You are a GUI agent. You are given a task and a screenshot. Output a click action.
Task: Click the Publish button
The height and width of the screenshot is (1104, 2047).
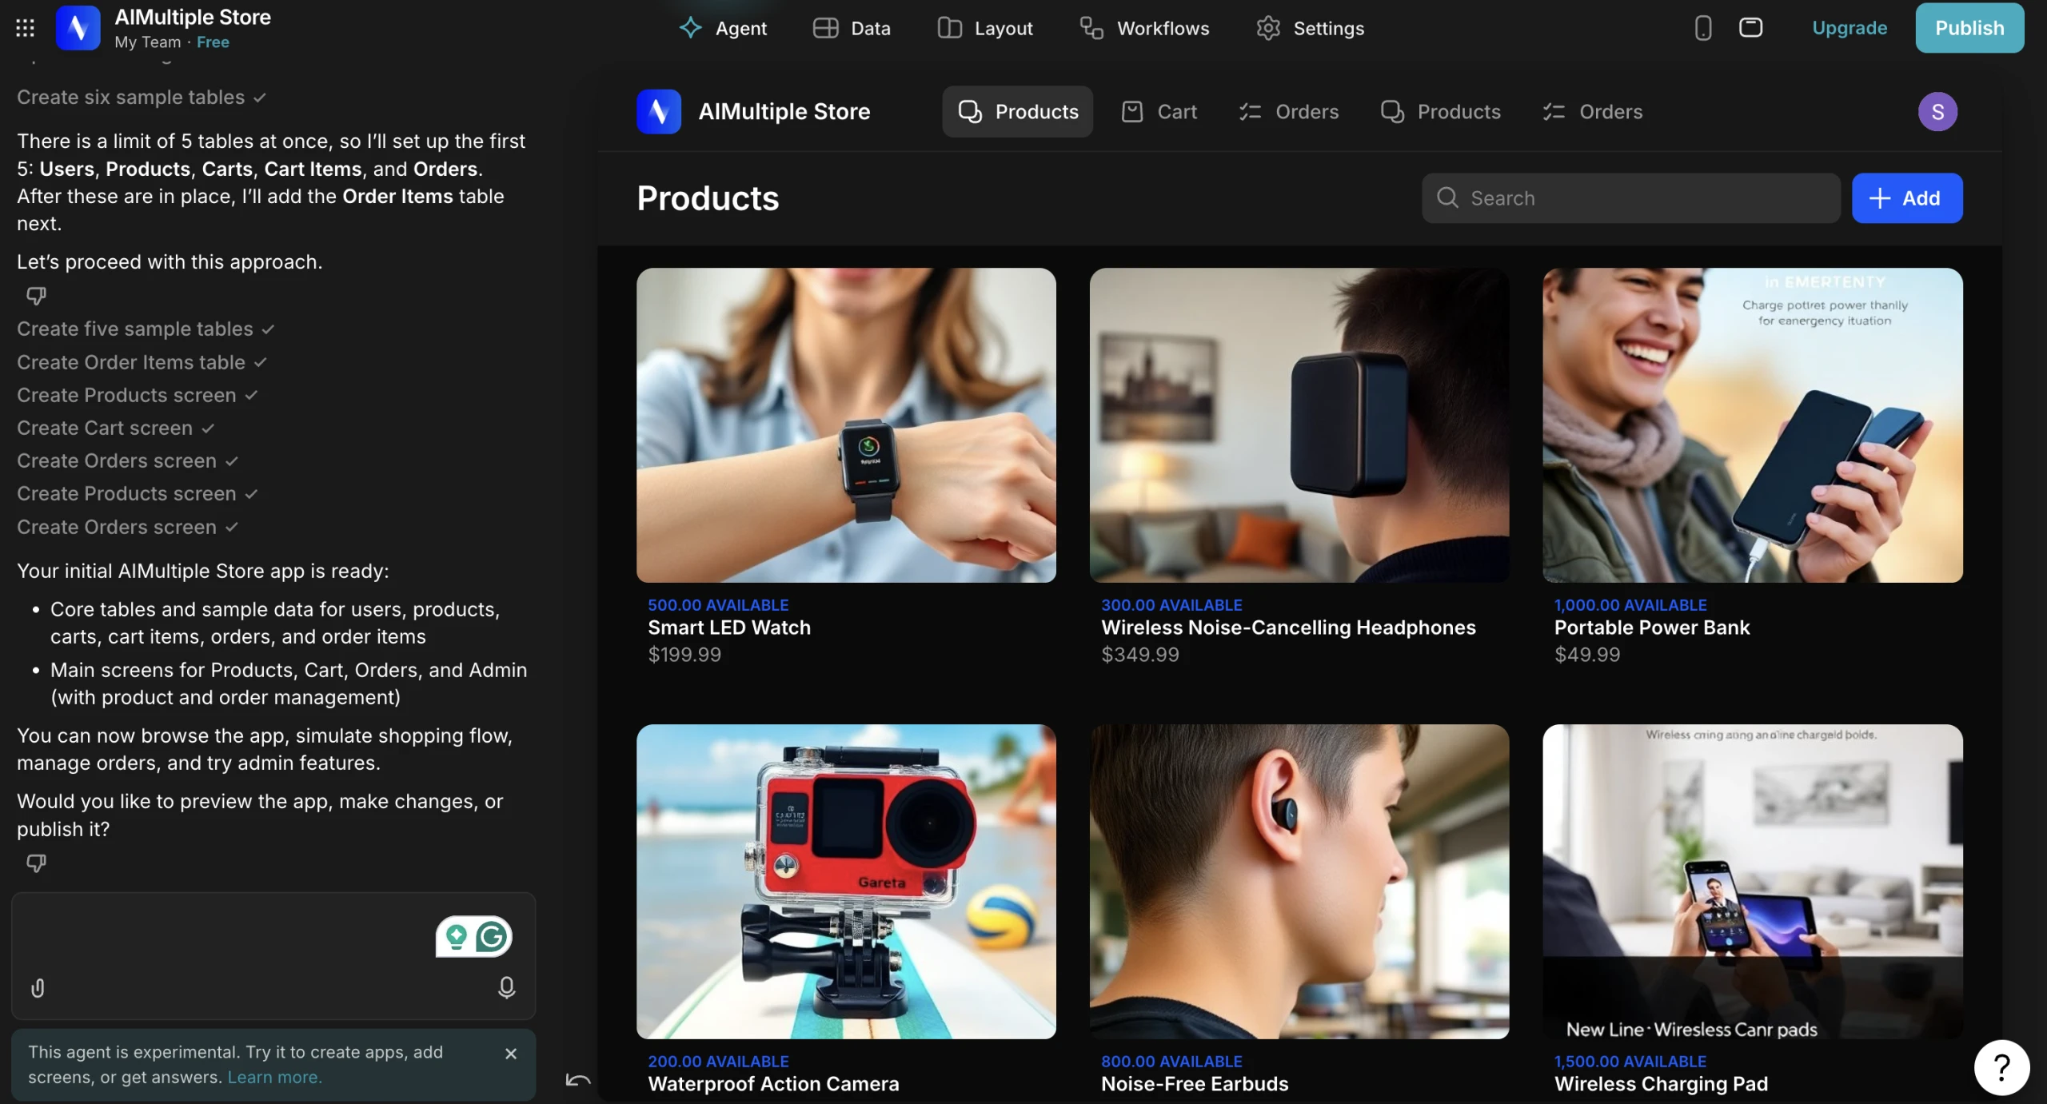pyautogui.click(x=1969, y=28)
